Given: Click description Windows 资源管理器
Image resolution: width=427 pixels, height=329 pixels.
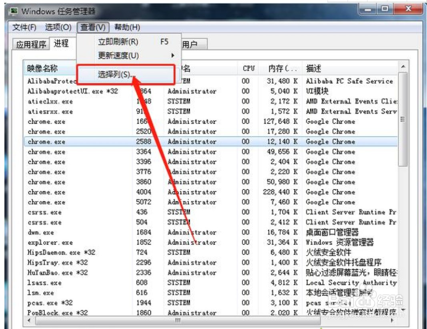Looking at the screenshot, I should click(340, 243).
